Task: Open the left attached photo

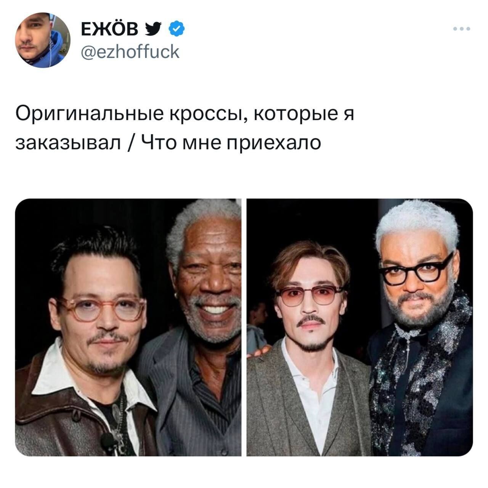Action: pos(128,327)
